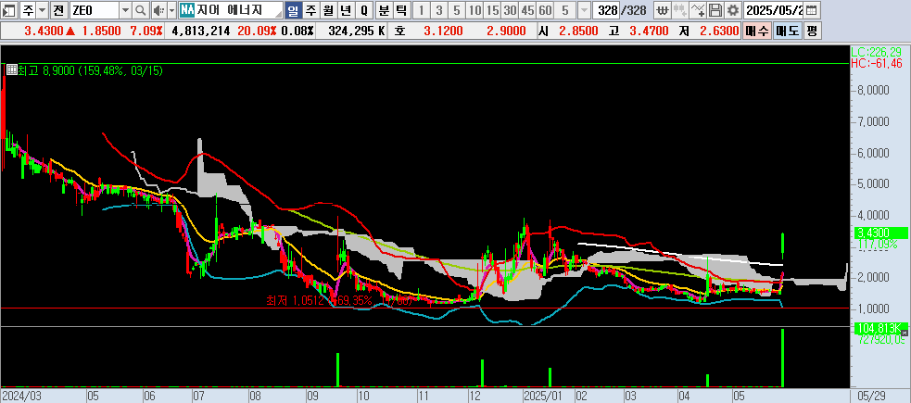This screenshot has height=403, width=911.
Task: Click the 2024/03 timeline date label
Action: pyautogui.click(x=22, y=396)
